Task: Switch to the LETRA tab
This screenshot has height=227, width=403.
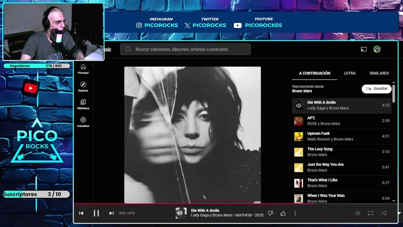Action: [x=350, y=73]
